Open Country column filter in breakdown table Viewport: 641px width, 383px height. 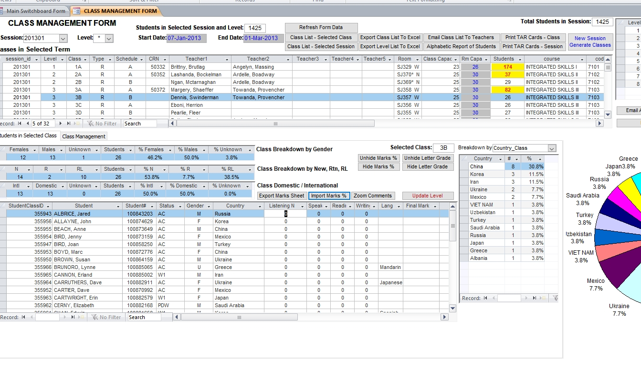point(500,159)
